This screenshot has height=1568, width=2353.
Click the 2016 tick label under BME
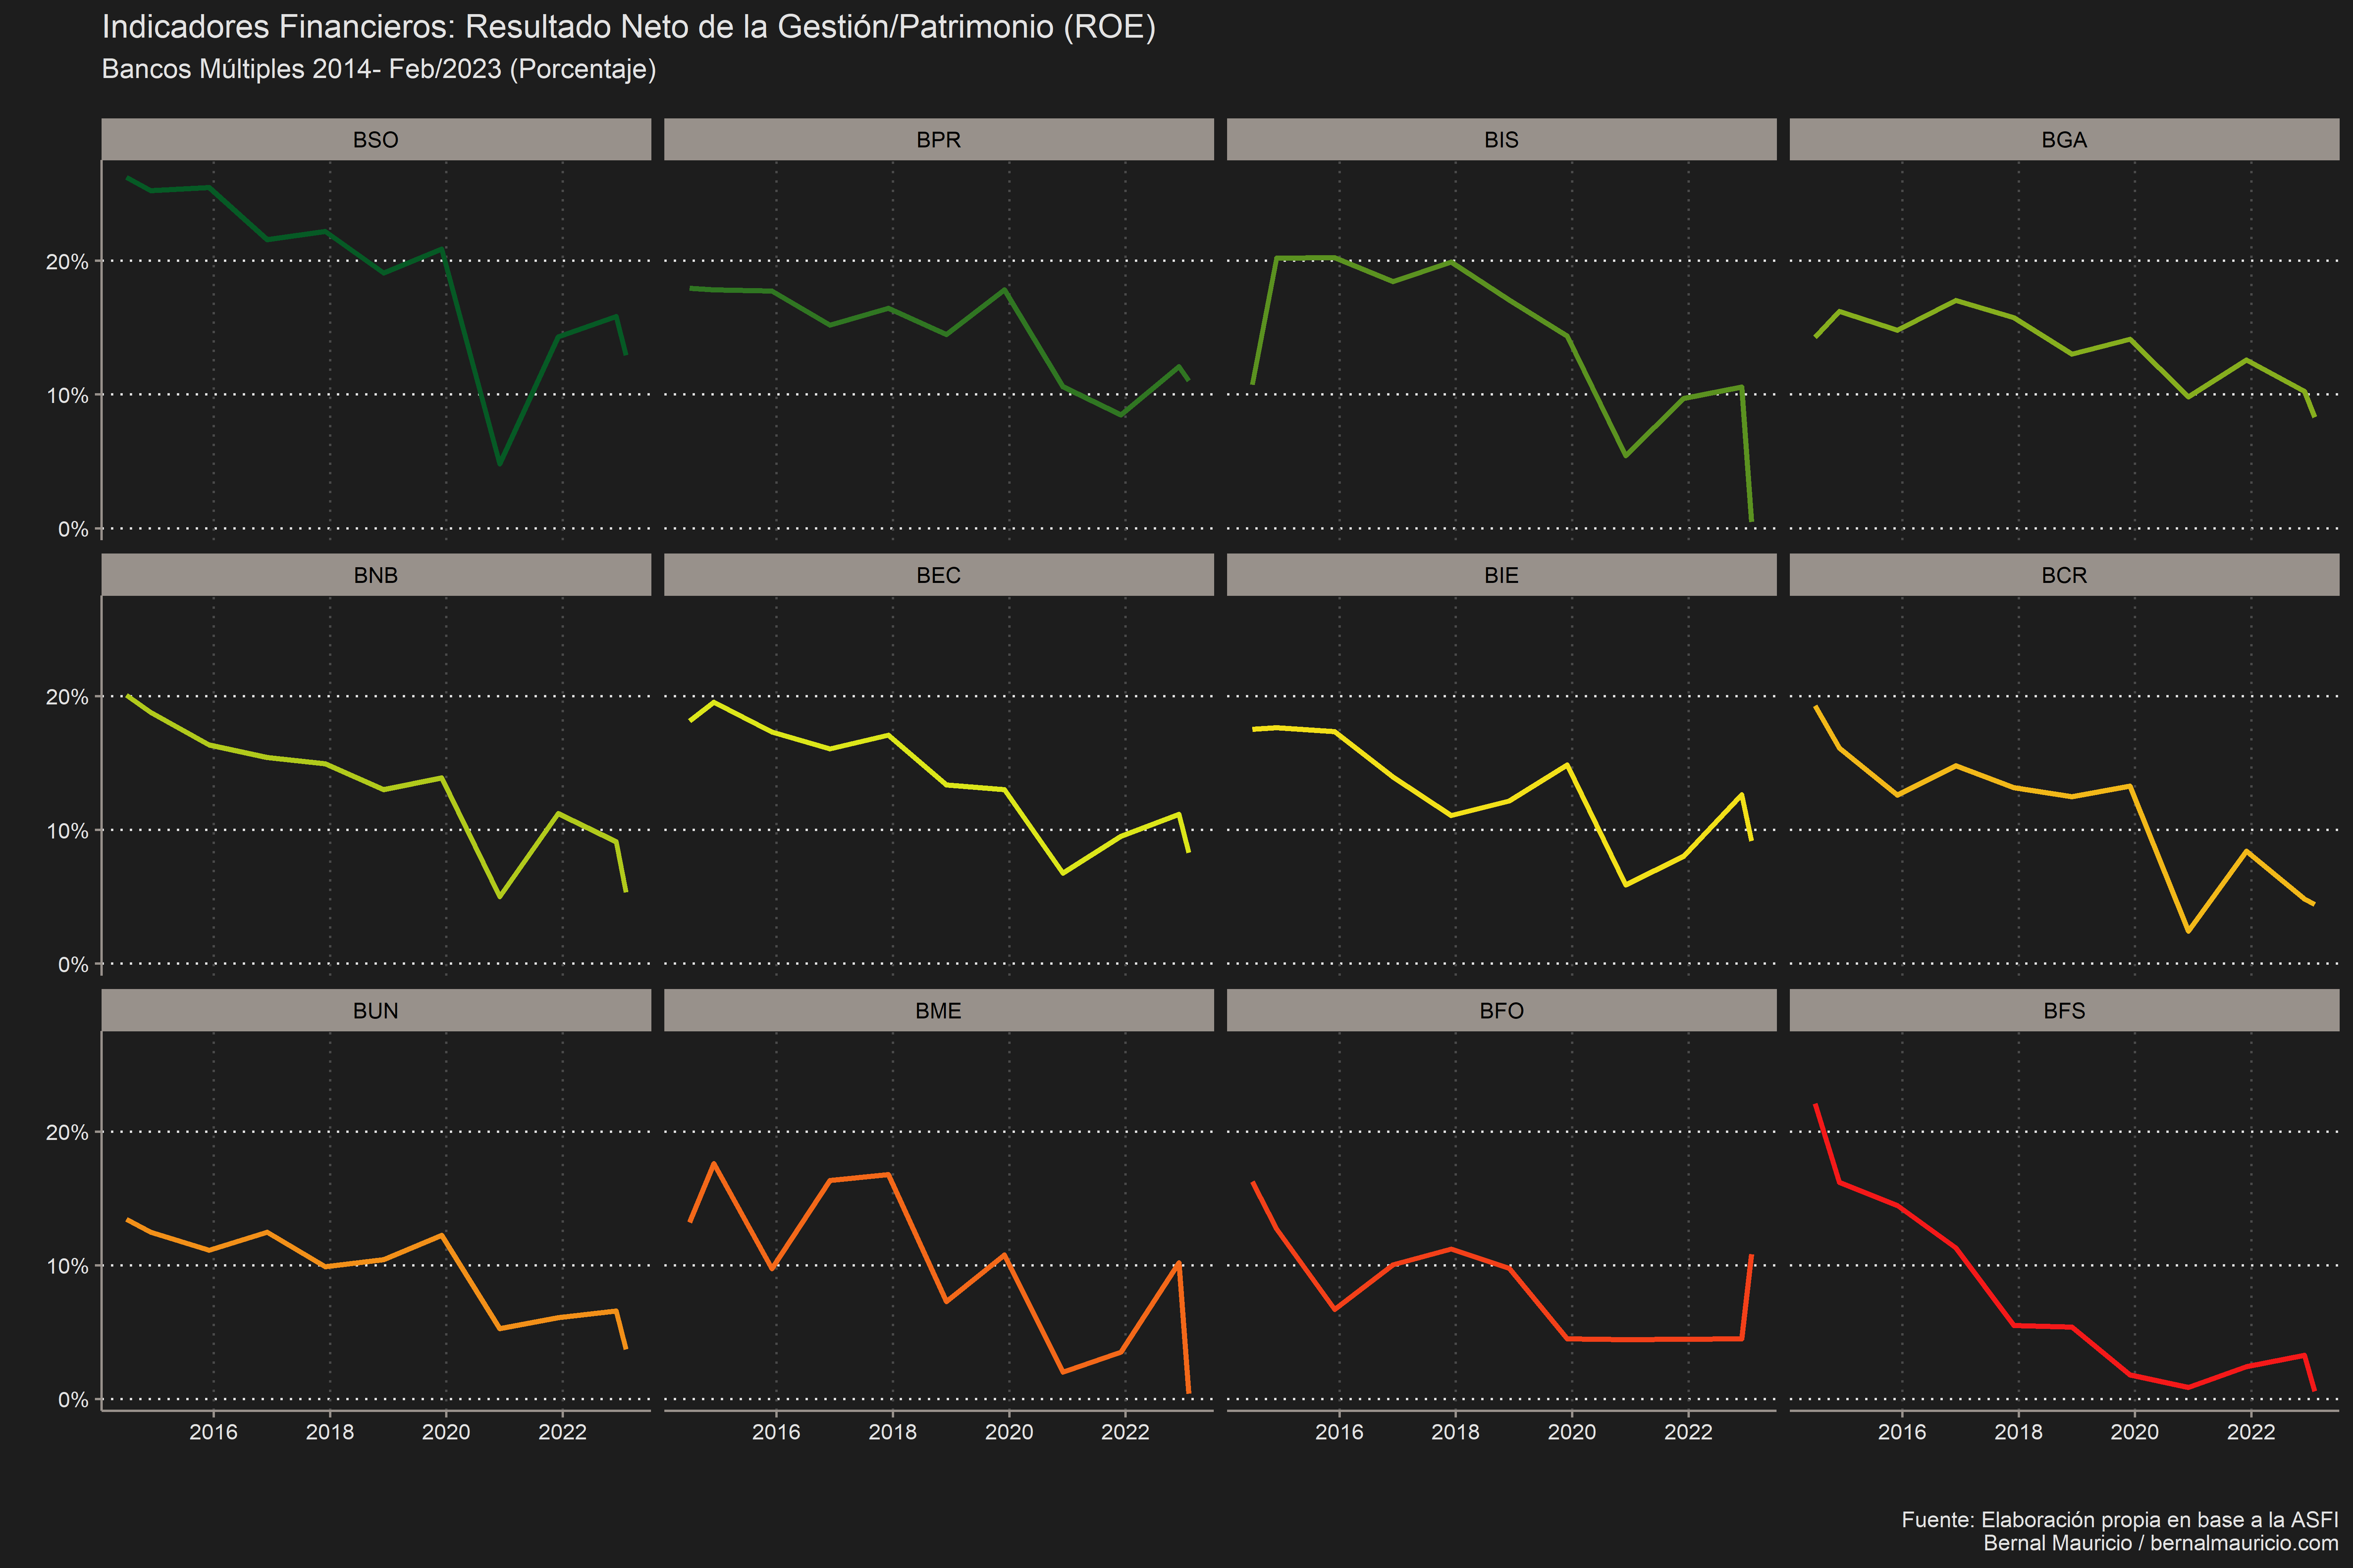coord(776,1432)
